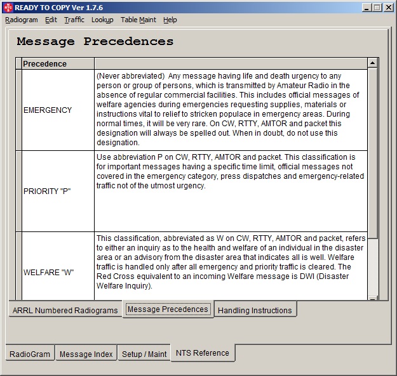Click the scrollbar up arrow
Image resolution: width=397 pixels, height=376 pixels.
click(372, 63)
